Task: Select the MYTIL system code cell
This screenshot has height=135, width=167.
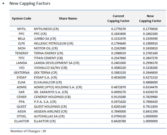Action: 21,29
